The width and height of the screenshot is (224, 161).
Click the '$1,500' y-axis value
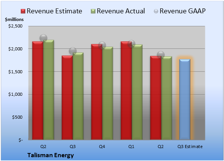(x=15, y=72)
